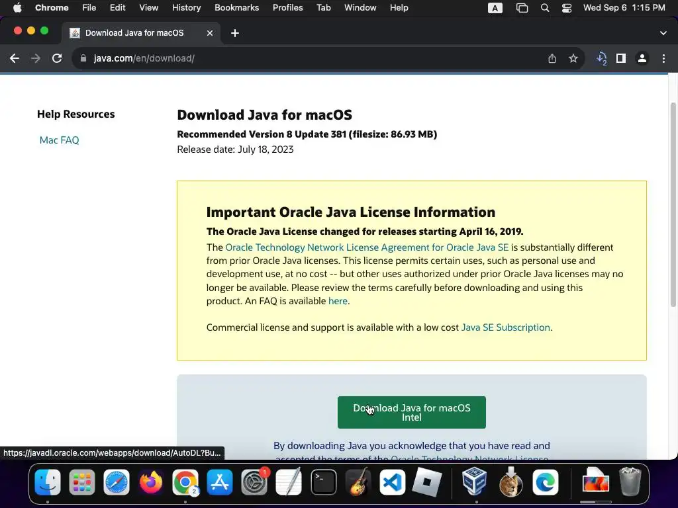Image resolution: width=678 pixels, height=508 pixels.
Task: Click the forward navigation arrow
Action: point(36,58)
